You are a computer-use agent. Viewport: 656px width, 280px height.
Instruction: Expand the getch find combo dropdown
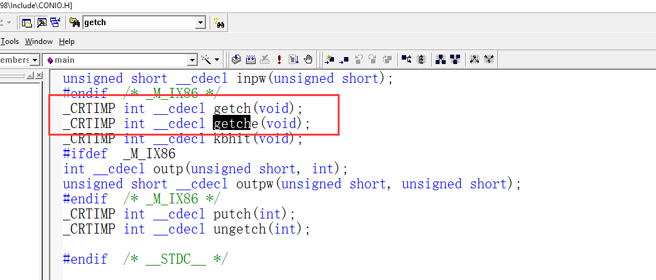click(200, 23)
